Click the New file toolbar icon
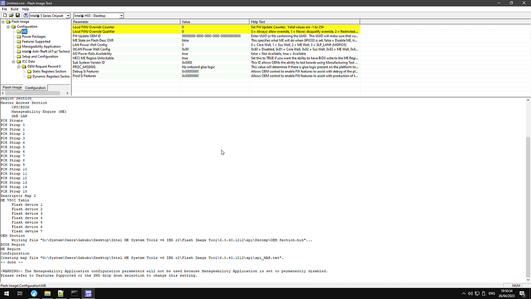This screenshot has height=299, width=531. (x=5, y=15)
